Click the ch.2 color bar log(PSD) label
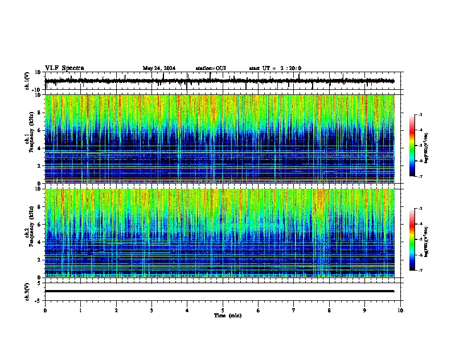Screen dimensions: 451x348 [x=427, y=242]
